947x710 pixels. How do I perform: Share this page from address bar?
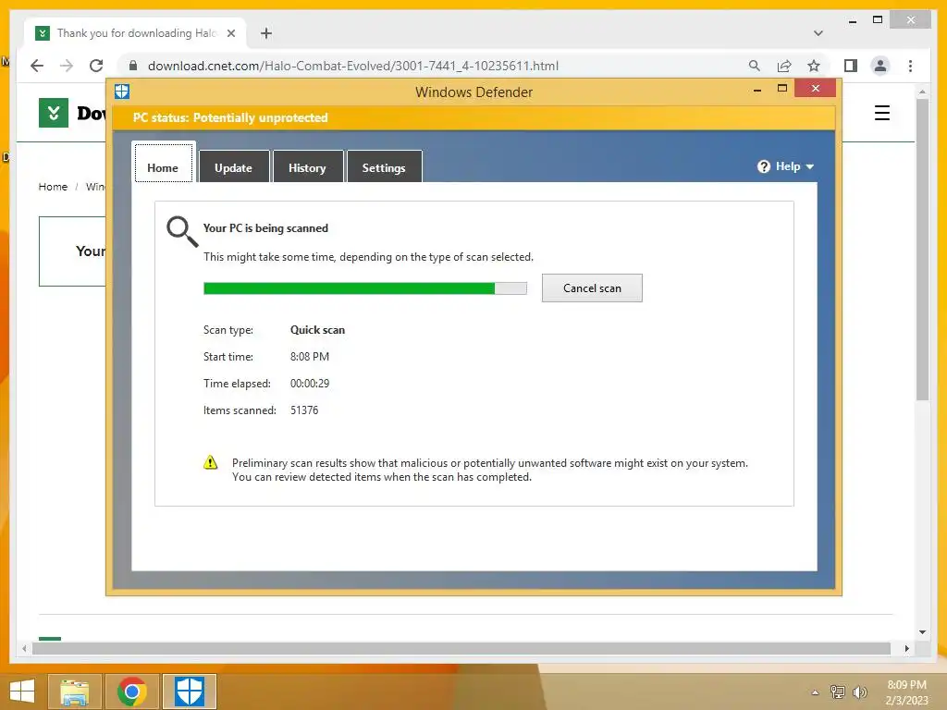point(784,66)
